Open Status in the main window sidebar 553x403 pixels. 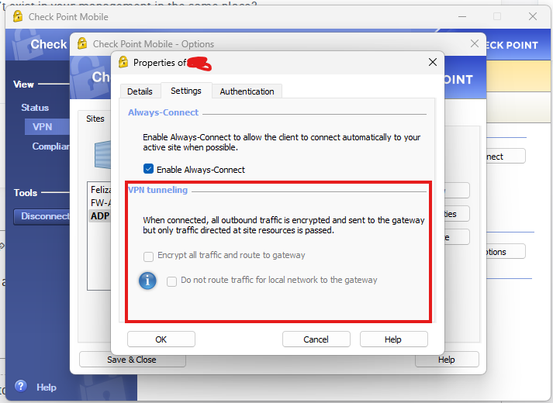[x=35, y=108]
